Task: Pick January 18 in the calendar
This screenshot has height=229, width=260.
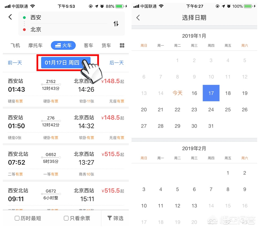Action: pos(228,93)
